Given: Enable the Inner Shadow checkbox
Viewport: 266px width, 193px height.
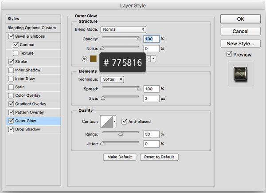Looking at the screenshot, I should click(x=11, y=70).
